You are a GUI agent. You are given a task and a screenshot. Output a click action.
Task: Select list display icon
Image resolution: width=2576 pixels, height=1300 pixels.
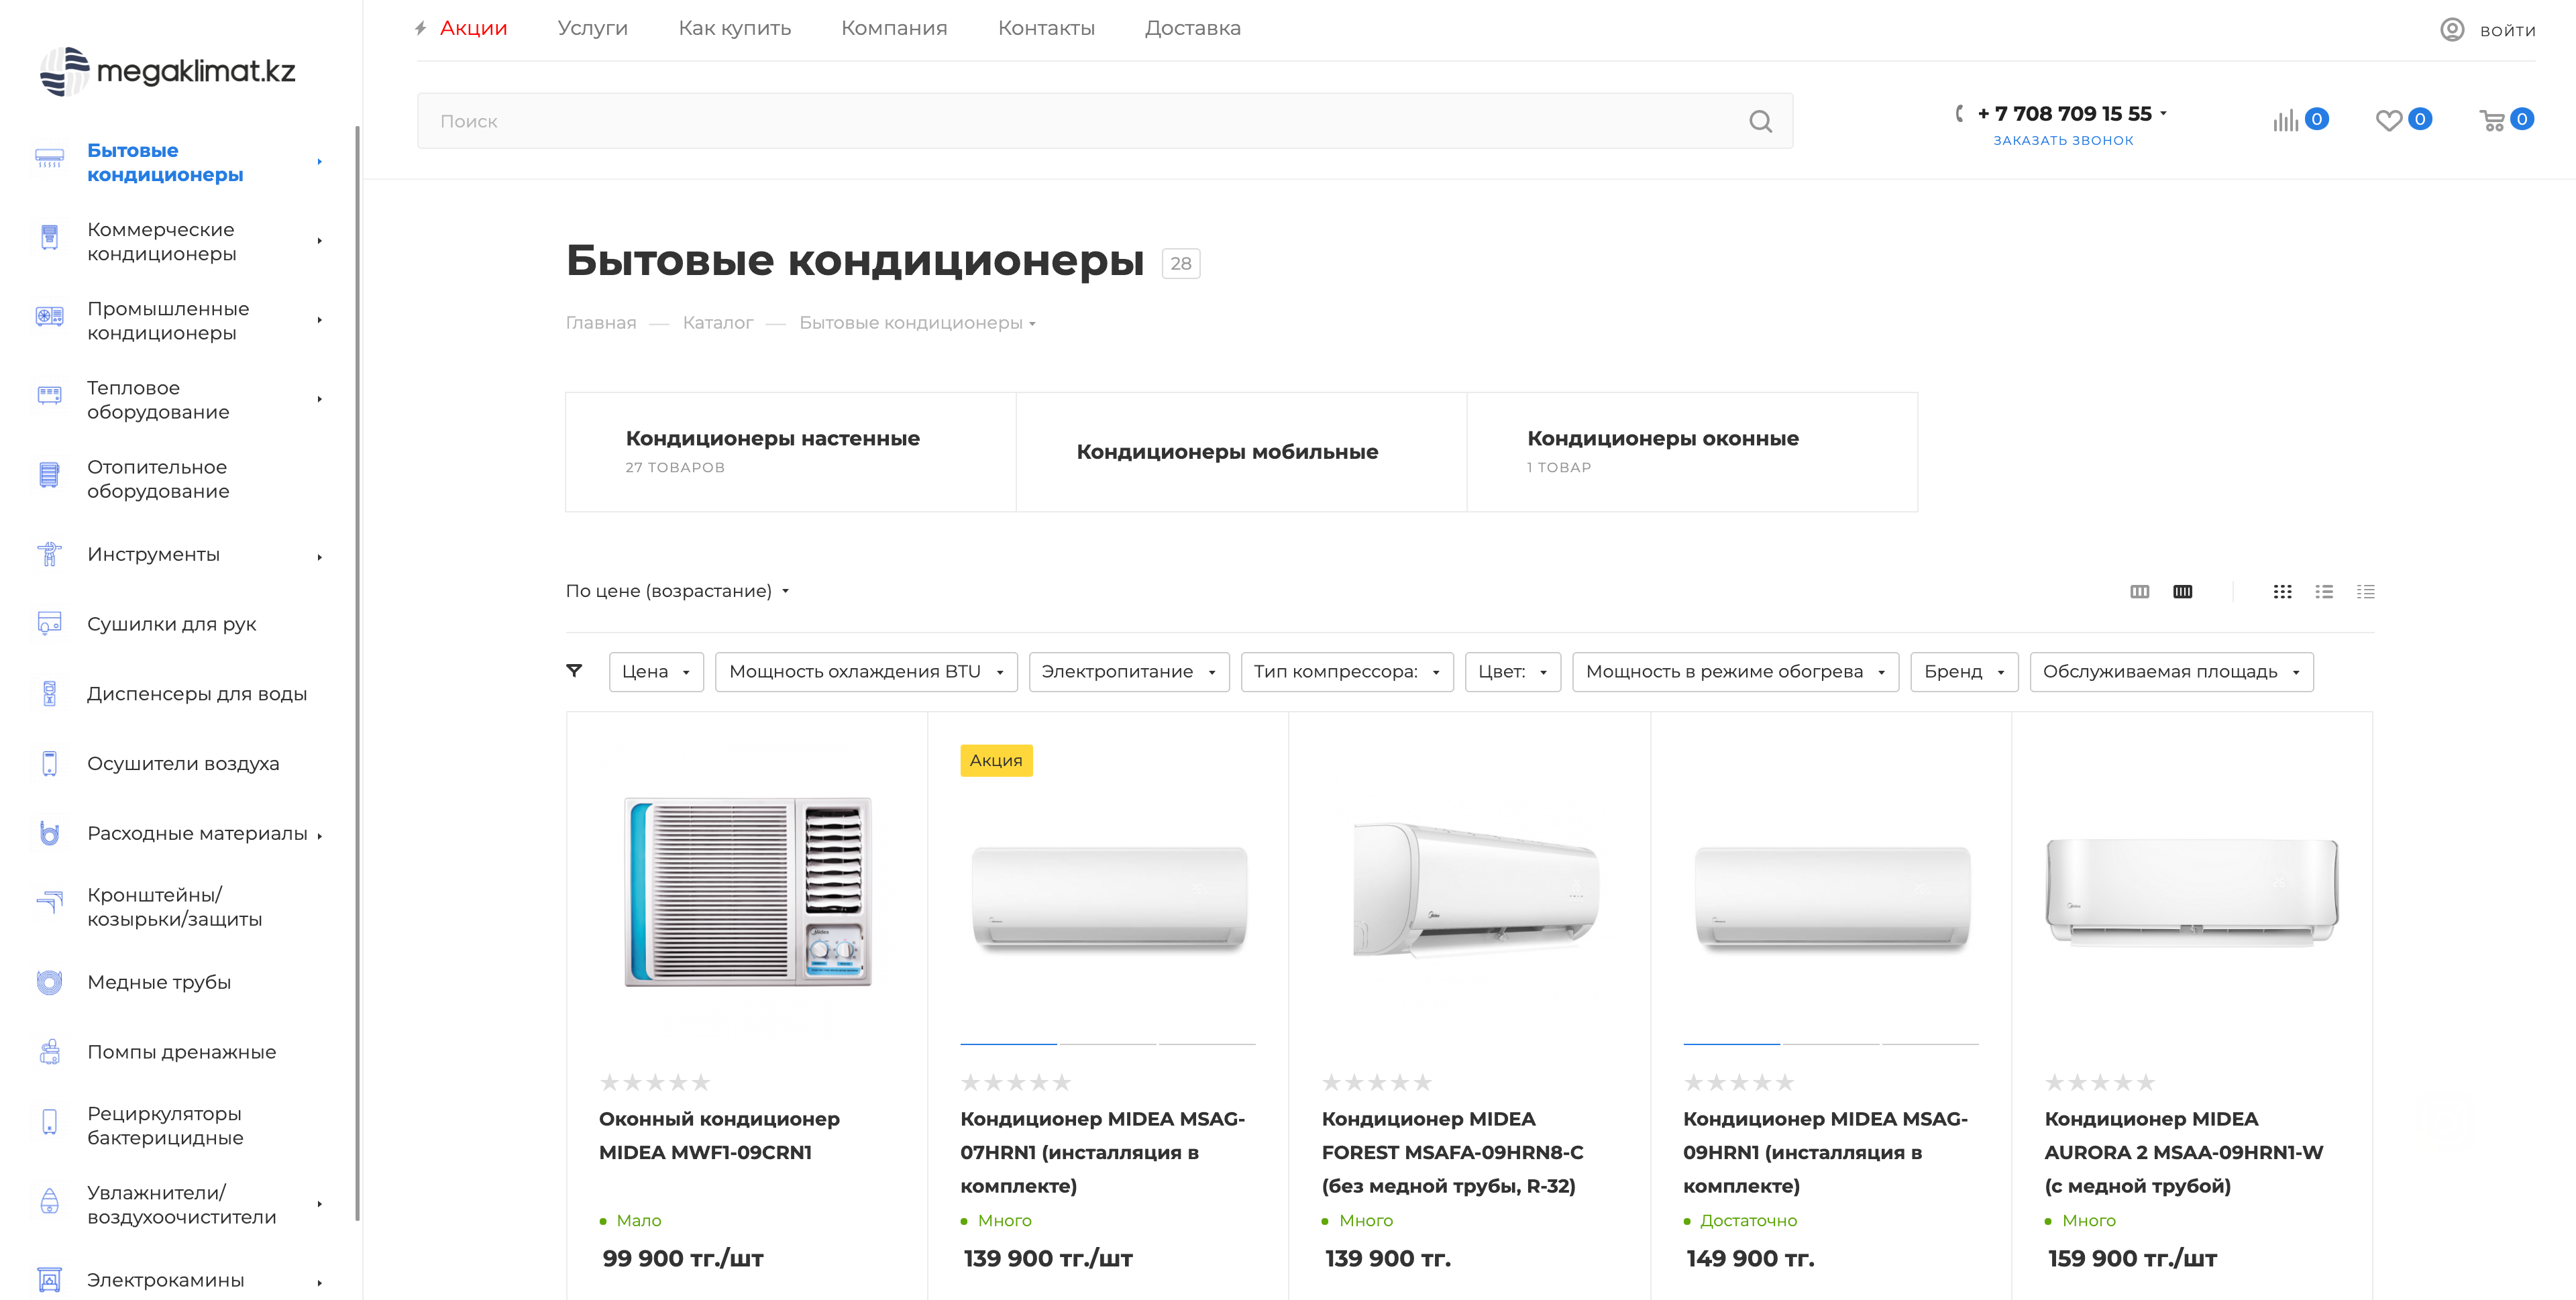[x=2324, y=591]
